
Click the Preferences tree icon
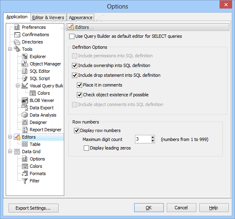click(x=17, y=27)
